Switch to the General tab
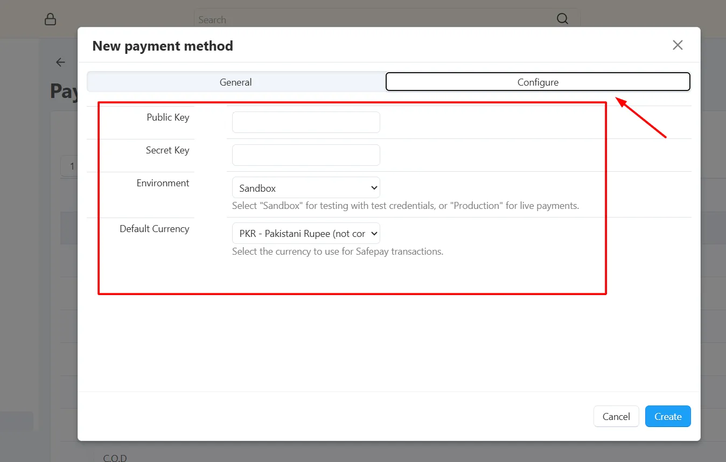Viewport: 726px width, 462px height. pos(236,82)
